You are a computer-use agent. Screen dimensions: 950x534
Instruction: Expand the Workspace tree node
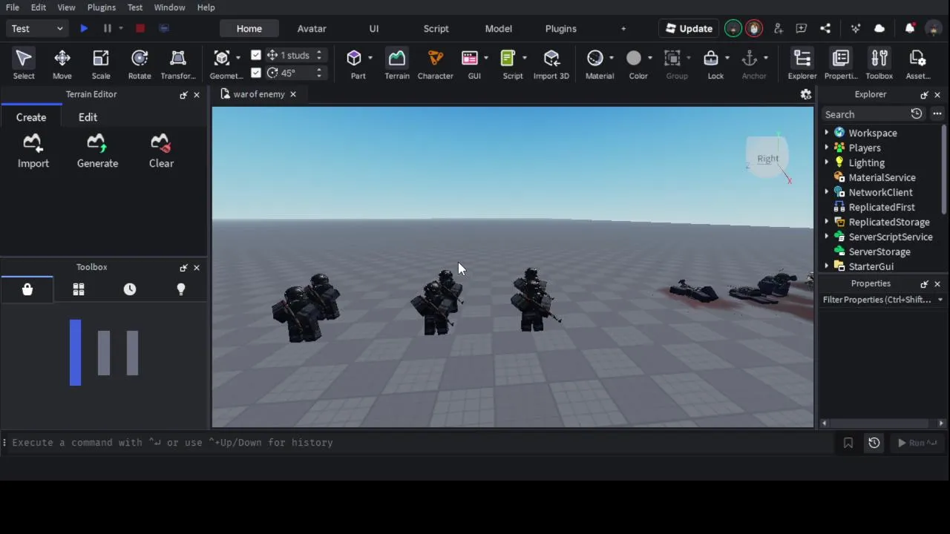(827, 133)
